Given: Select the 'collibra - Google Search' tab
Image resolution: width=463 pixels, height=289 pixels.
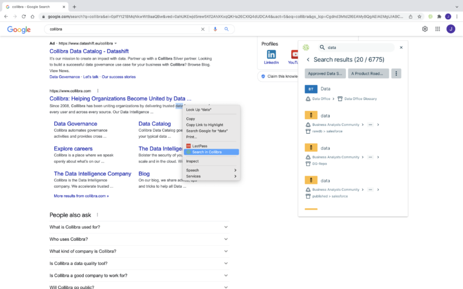Looking at the screenshot, I should pyautogui.click(x=36, y=7).
